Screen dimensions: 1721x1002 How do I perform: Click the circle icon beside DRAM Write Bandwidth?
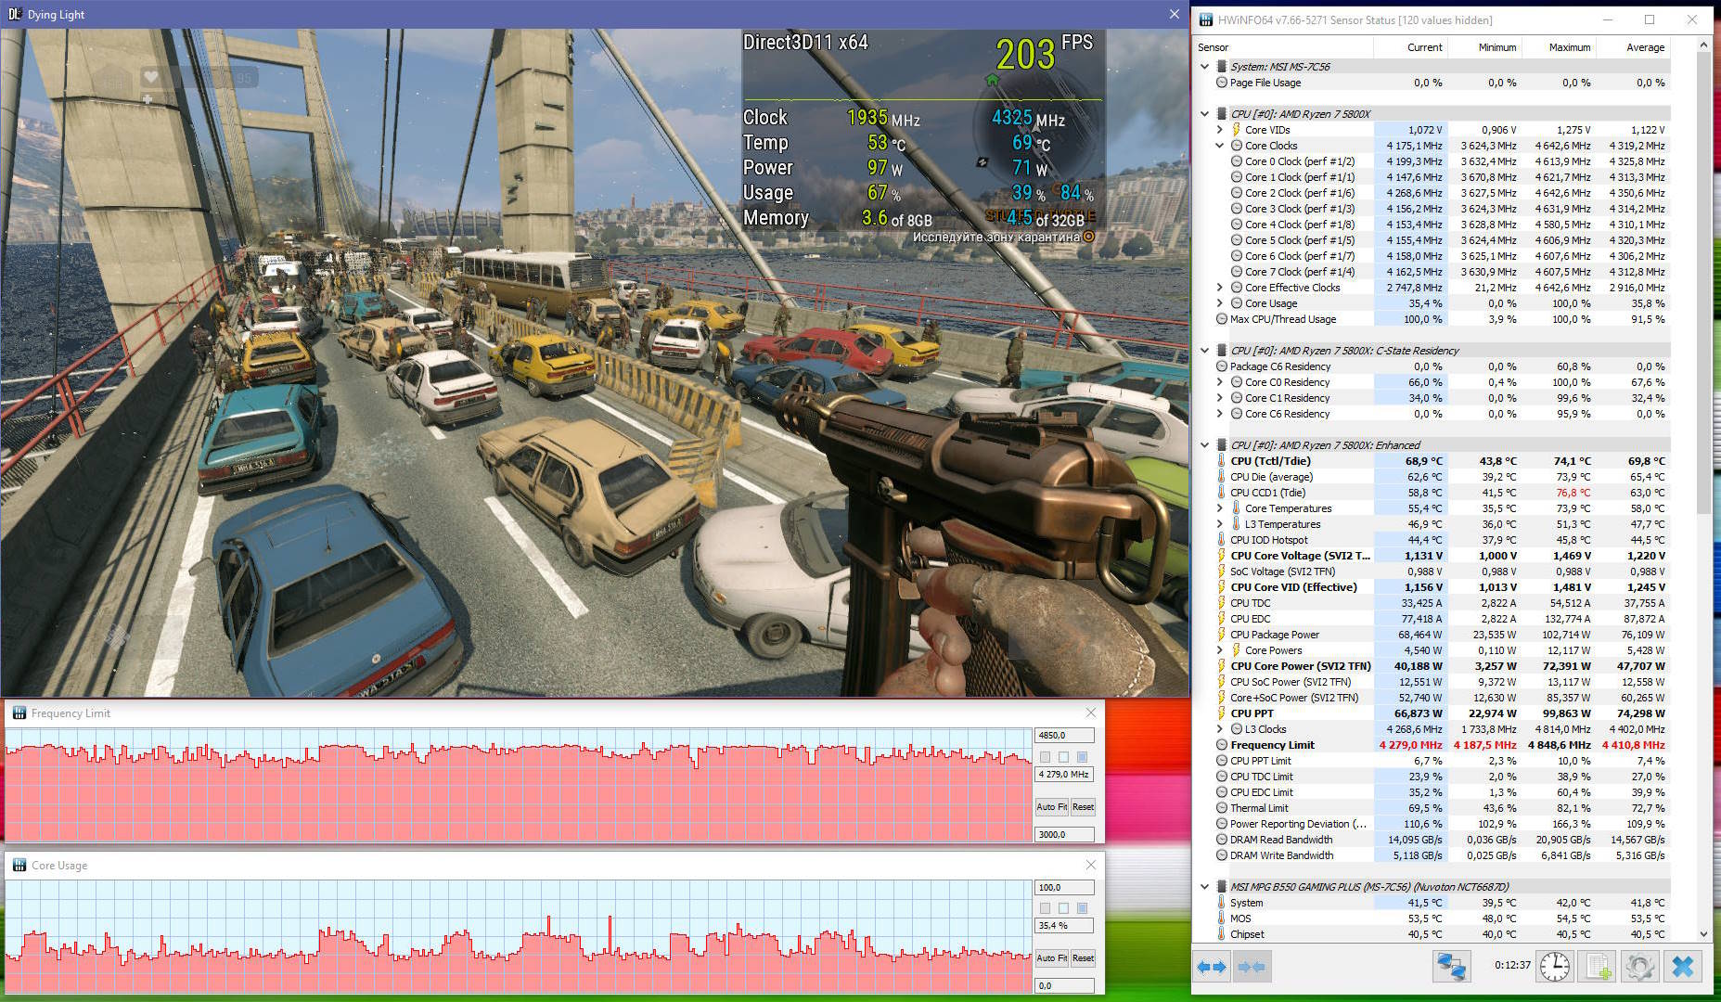tap(1222, 855)
